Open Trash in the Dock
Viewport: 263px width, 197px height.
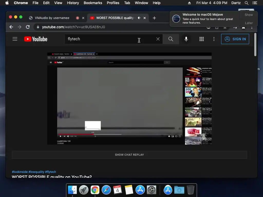(191, 190)
